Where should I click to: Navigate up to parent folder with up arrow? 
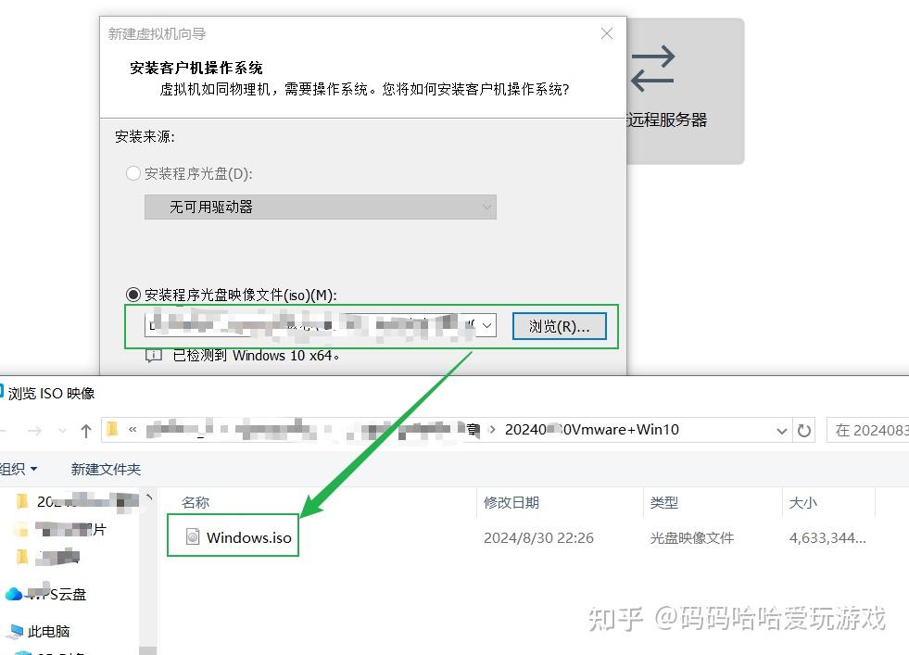pyautogui.click(x=85, y=429)
